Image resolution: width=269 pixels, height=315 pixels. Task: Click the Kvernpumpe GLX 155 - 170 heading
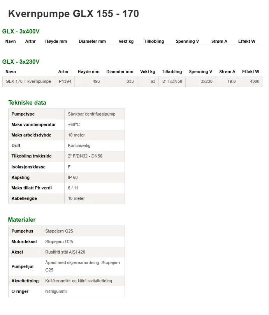(x=74, y=14)
